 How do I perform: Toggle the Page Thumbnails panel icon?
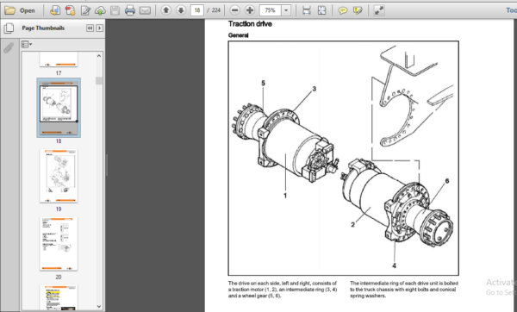9,28
